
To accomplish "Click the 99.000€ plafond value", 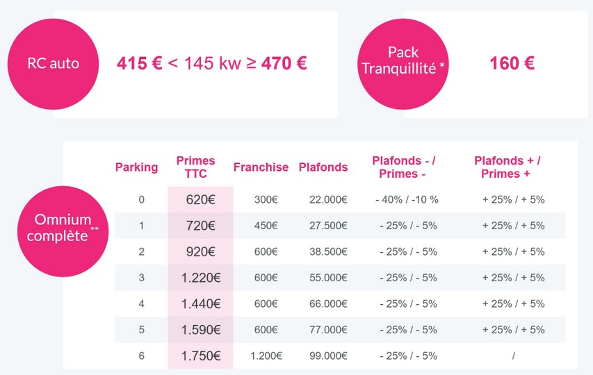I will pyautogui.click(x=328, y=356).
